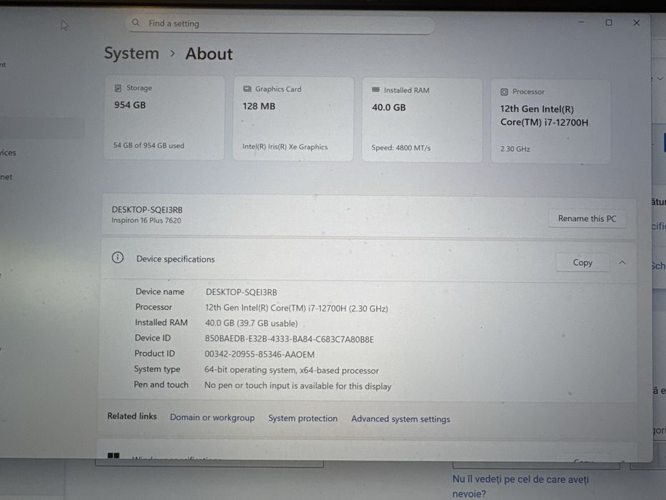This screenshot has height=500, width=666.
Task: Rename this PC button
Action: (587, 219)
